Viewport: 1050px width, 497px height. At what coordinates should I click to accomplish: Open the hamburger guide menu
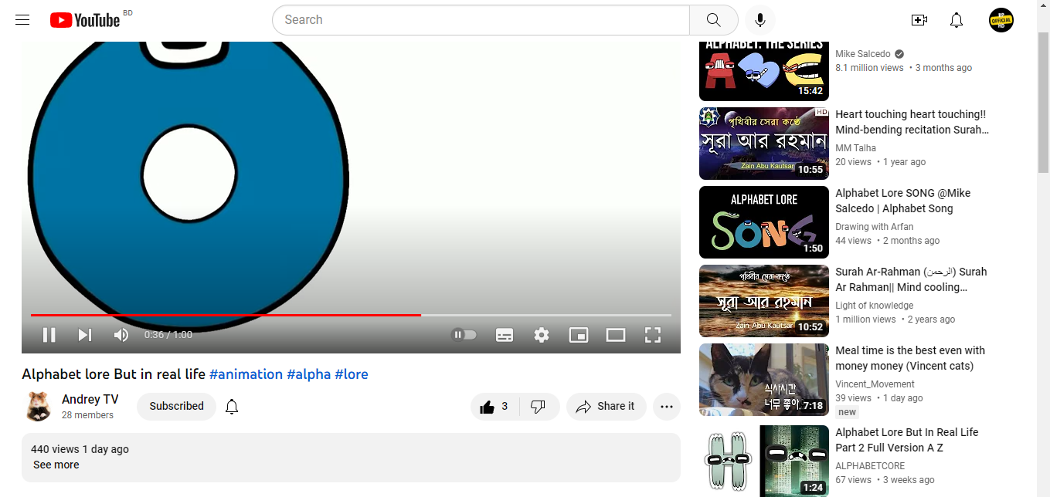coord(22,20)
